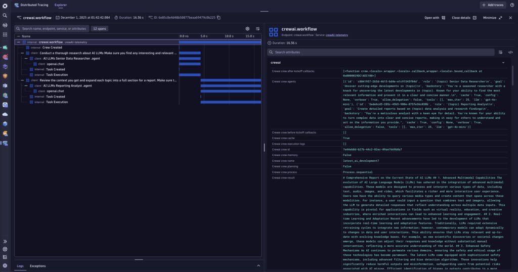This screenshot has height=272, width=518.
Task: Click the trace date December 1, 2025
Action: [82, 18]
